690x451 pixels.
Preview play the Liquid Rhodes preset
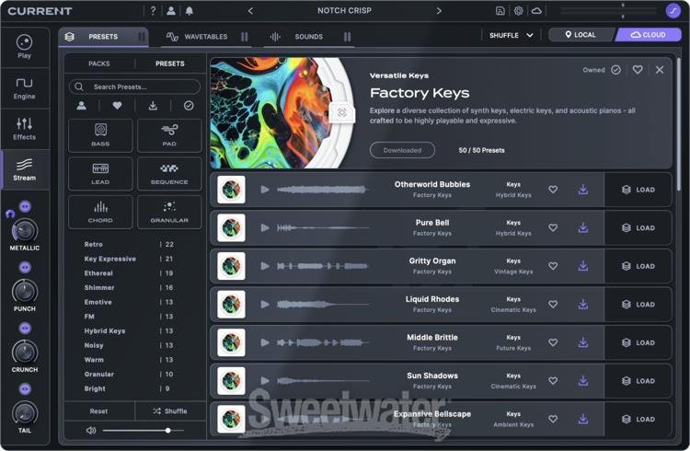(265, 304)
